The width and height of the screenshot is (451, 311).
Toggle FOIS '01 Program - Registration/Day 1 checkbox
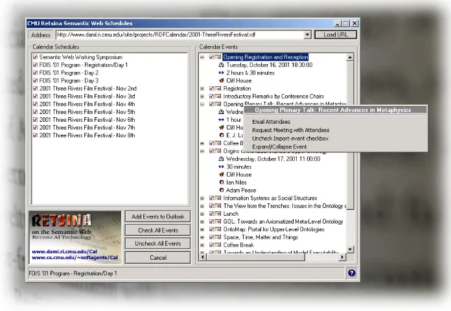(x=36, y=65)
